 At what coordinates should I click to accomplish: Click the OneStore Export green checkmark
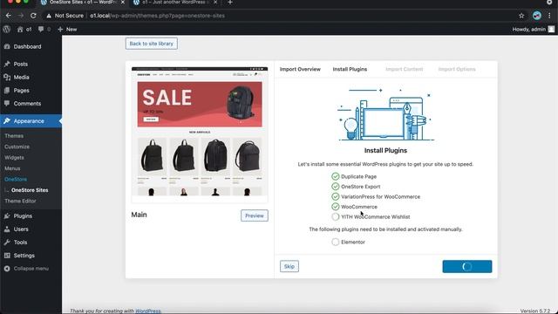click(335, 187)
